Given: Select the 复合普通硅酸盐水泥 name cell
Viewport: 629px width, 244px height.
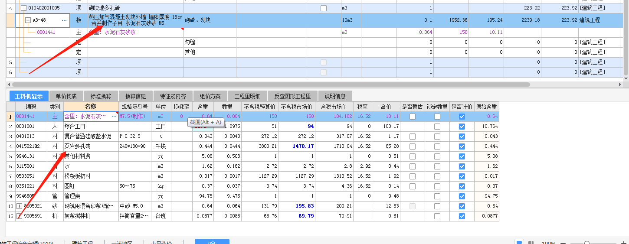Looking at the screenshot, I should [x=91, y=137].
